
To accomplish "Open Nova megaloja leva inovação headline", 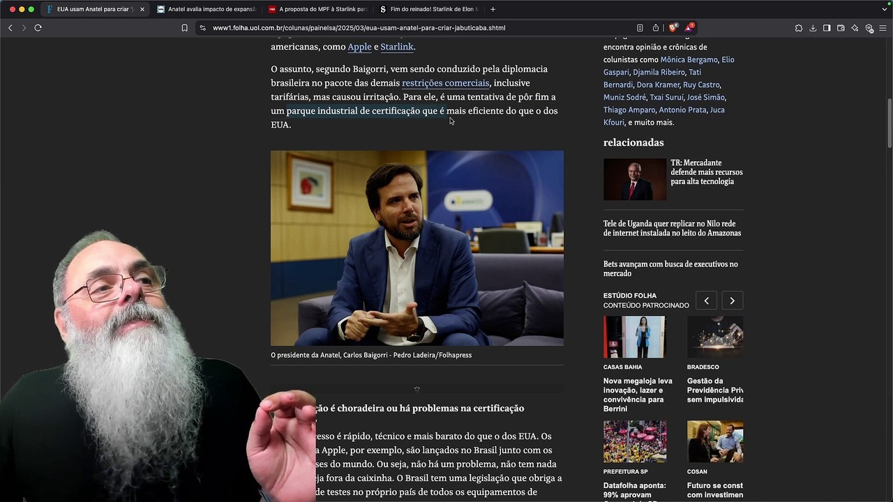I will [638, 395].
